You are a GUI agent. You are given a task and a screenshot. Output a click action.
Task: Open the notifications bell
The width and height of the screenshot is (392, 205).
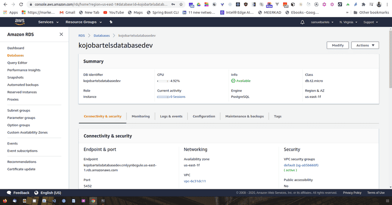(302, 22)
